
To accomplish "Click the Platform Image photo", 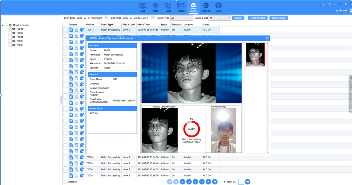I will pyautogui.click(x=224, y=130).
